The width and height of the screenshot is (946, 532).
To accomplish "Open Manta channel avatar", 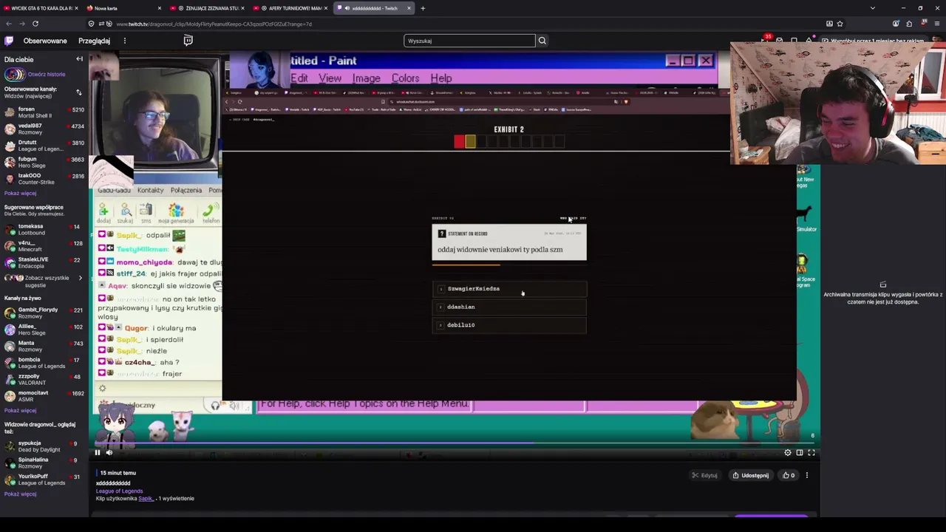I will [x=10, y=346].
